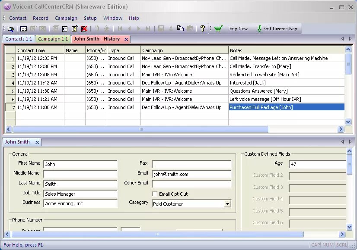This screenshot has height=250, width=357.
Task: Click the grayed cut scissors icon
Action: click(x=171, y=28)
